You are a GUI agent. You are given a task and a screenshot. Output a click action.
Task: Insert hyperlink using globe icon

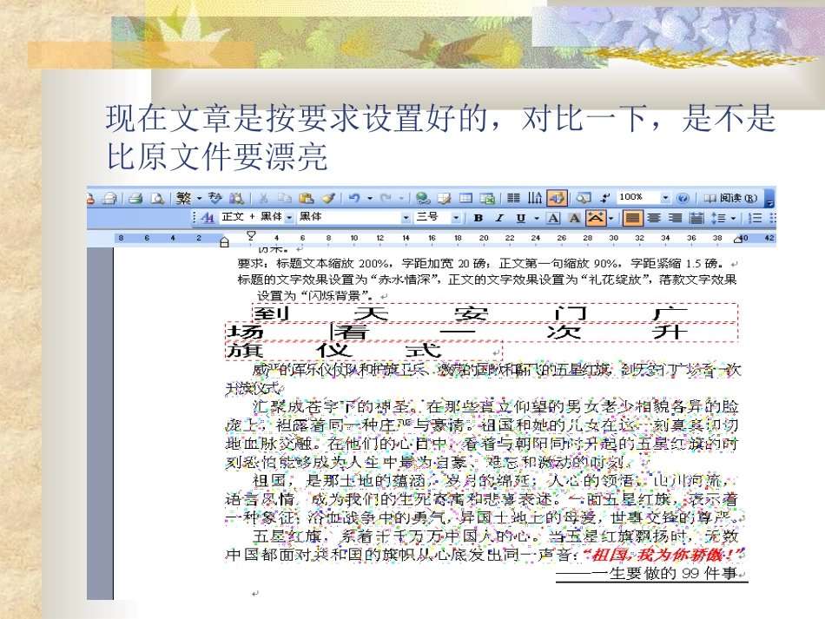(x=422, y=198)
